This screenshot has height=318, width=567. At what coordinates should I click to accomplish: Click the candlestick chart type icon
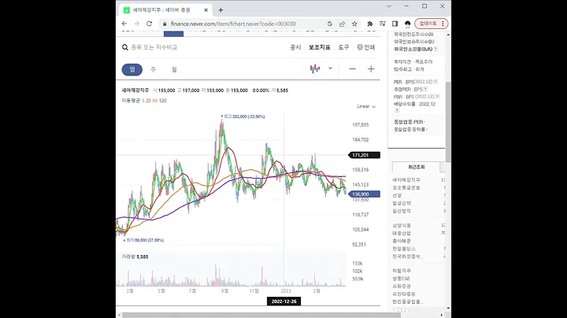pyautogui.click(x=315, y=68)
